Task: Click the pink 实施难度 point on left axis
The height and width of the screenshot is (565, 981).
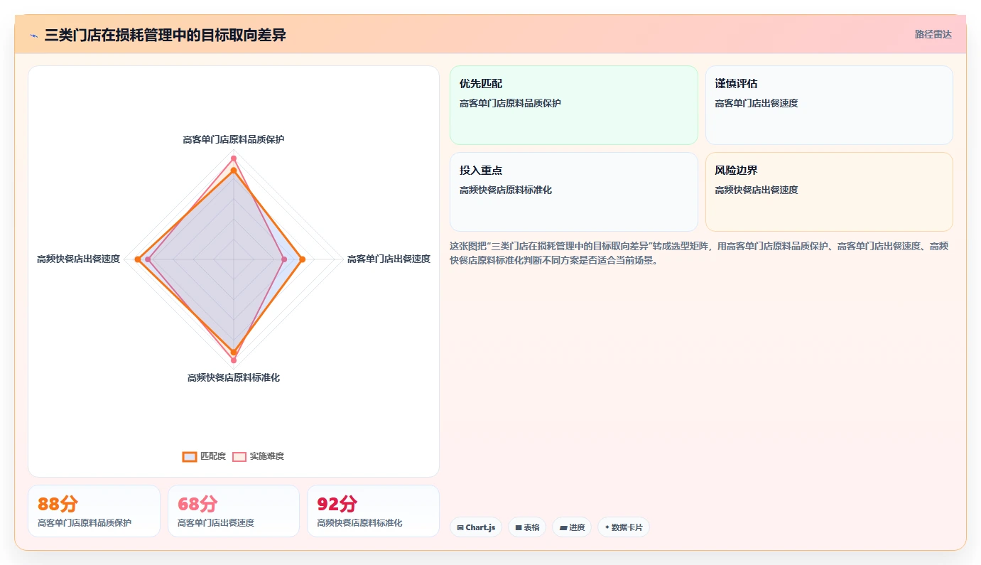Action: (x=148, y=259)
